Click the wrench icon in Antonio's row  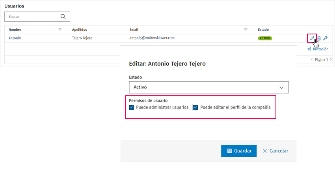pos(326,38)
